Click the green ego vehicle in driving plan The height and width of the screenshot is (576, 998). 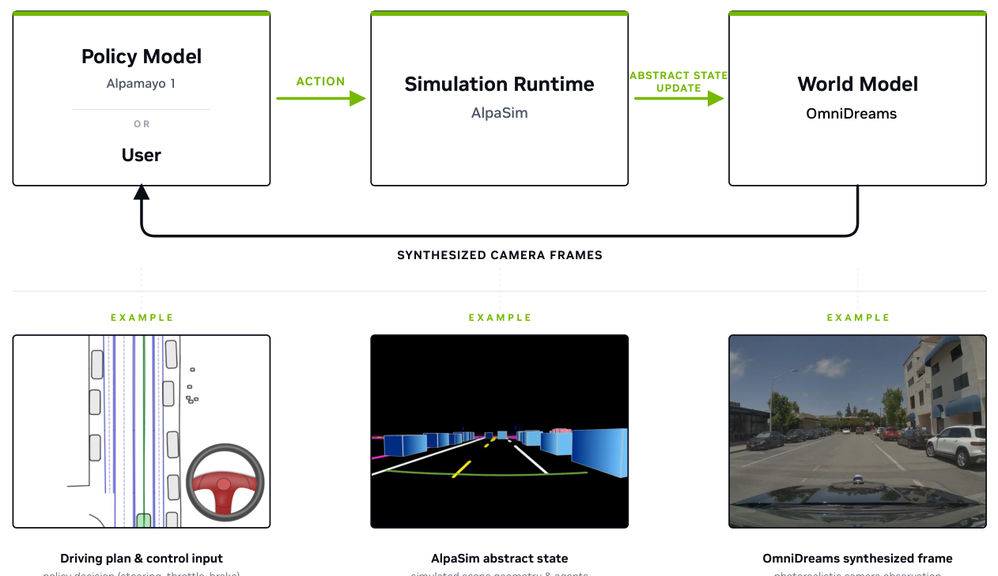143,520
